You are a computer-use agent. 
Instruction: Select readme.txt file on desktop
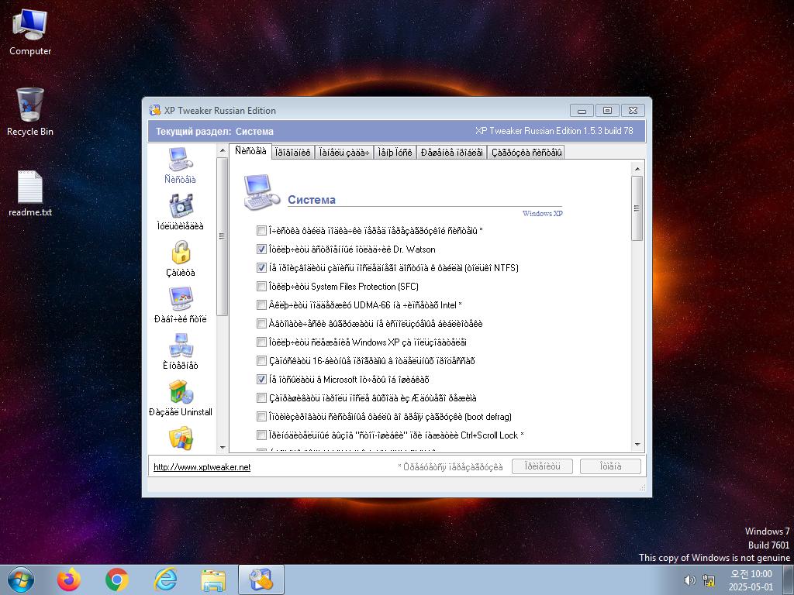click(x=30, y=193)
